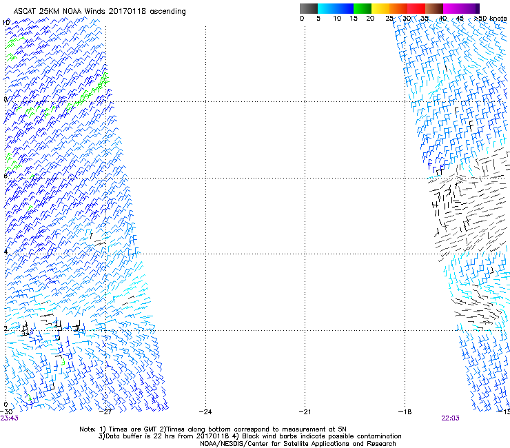Click the longitude label '-30'
Image resolution: width=510 pixels, height=448 pixels.
6,412
